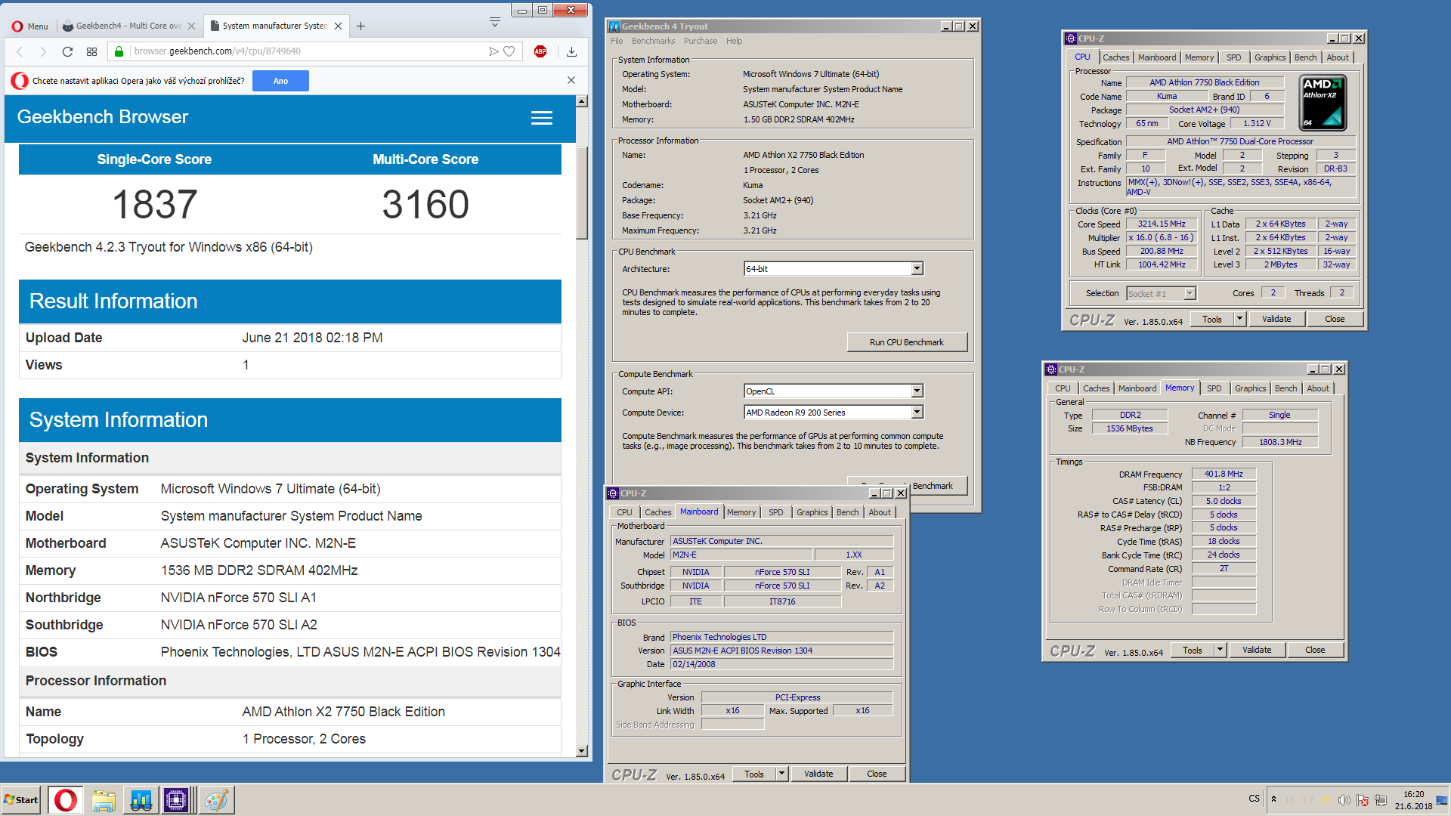
Task: Click Validate in top CPU-Z window
Action: click(1276, 319)
